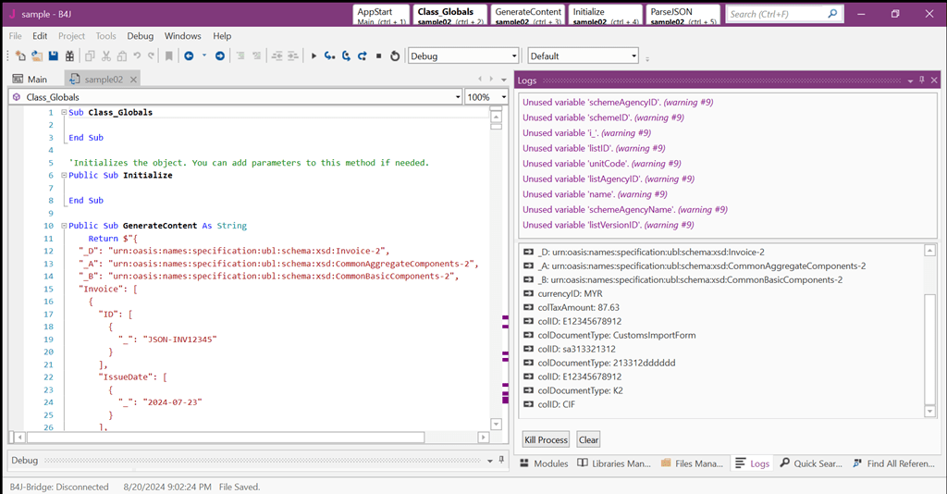Collapse the GenerateContent sub fold marker
Screen dimensions: 947x494
point(64,225)
